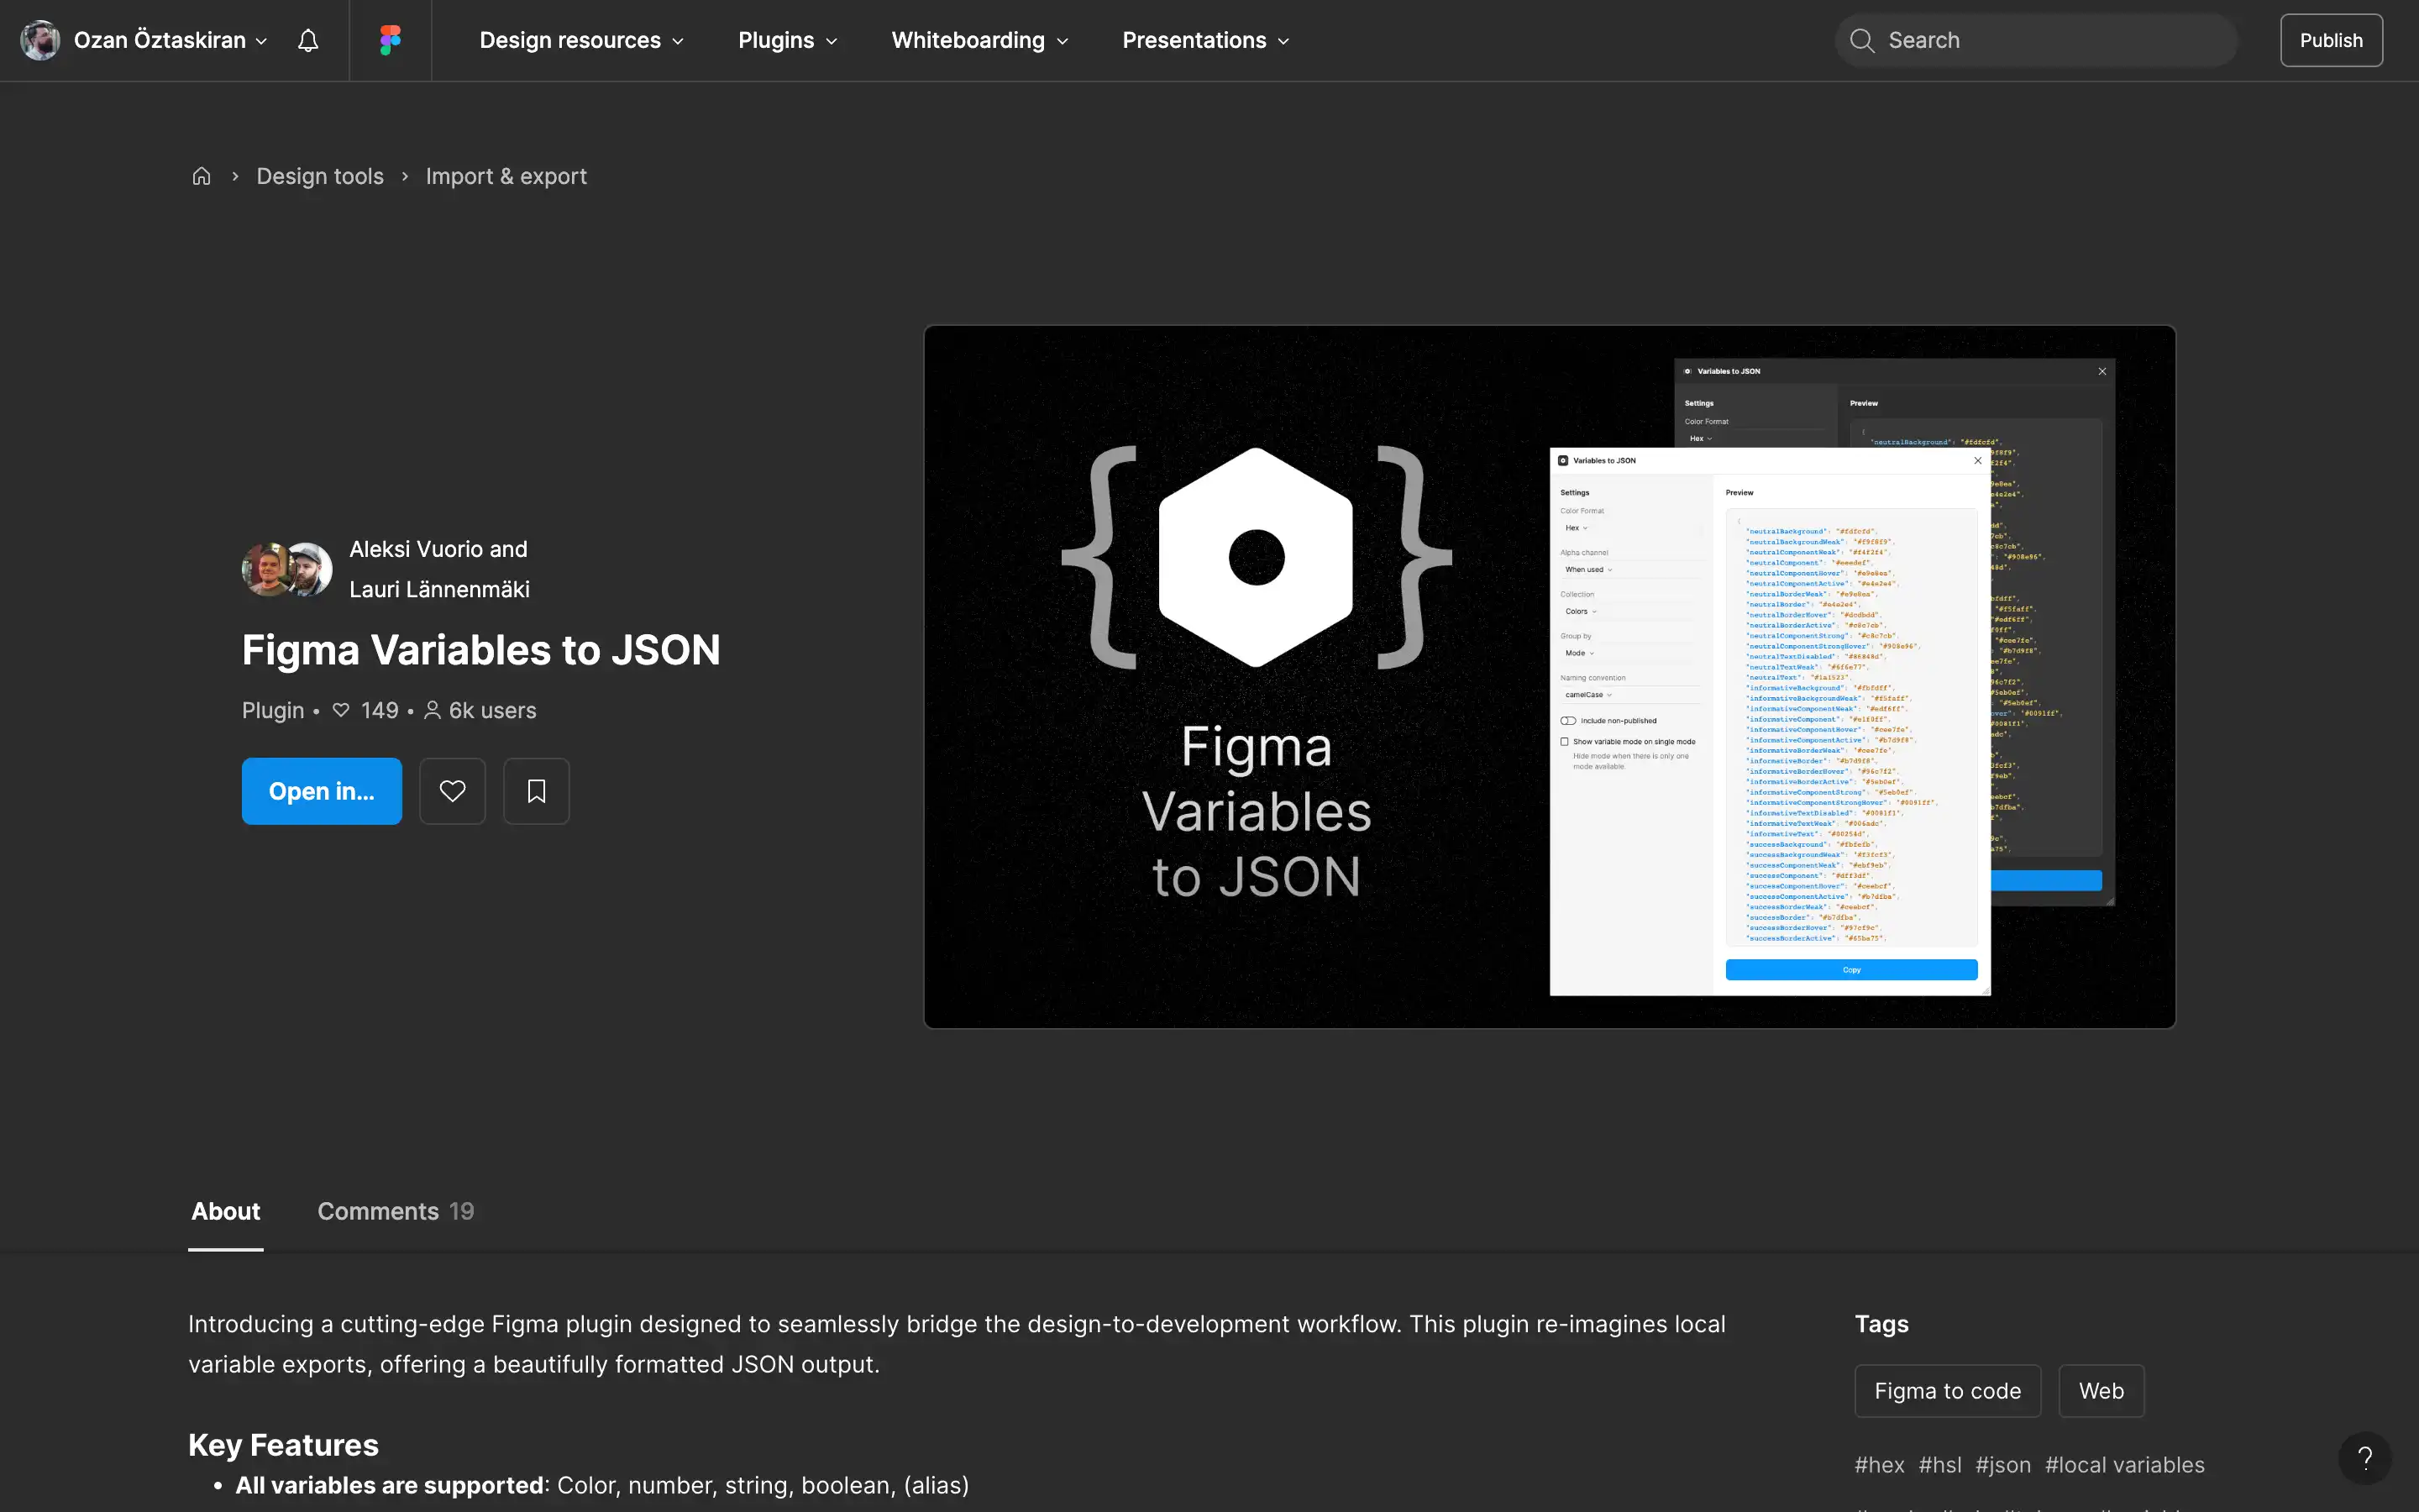Viewport: 2419px width, 1512px height.
Task: Focus the Search input field
Action: [x=2036, y=40]
